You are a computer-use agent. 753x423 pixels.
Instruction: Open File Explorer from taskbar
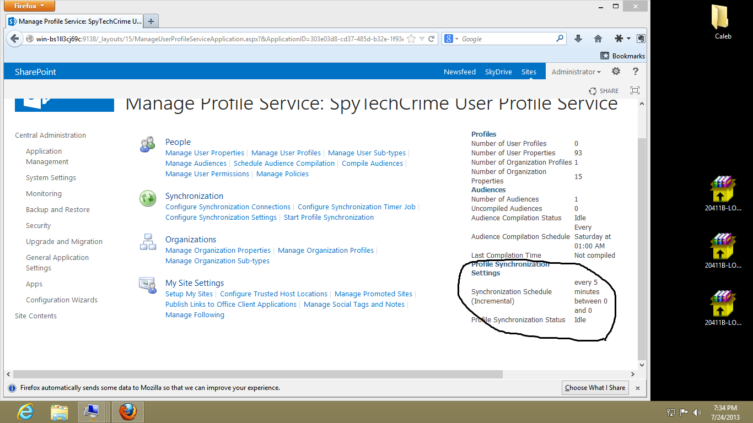(59, 411)
